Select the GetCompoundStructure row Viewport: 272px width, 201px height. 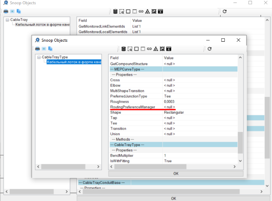coord(173,64)
